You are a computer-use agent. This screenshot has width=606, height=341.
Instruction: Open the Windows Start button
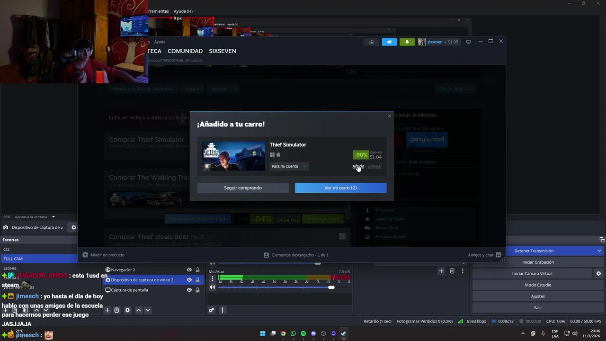(263, 333)
